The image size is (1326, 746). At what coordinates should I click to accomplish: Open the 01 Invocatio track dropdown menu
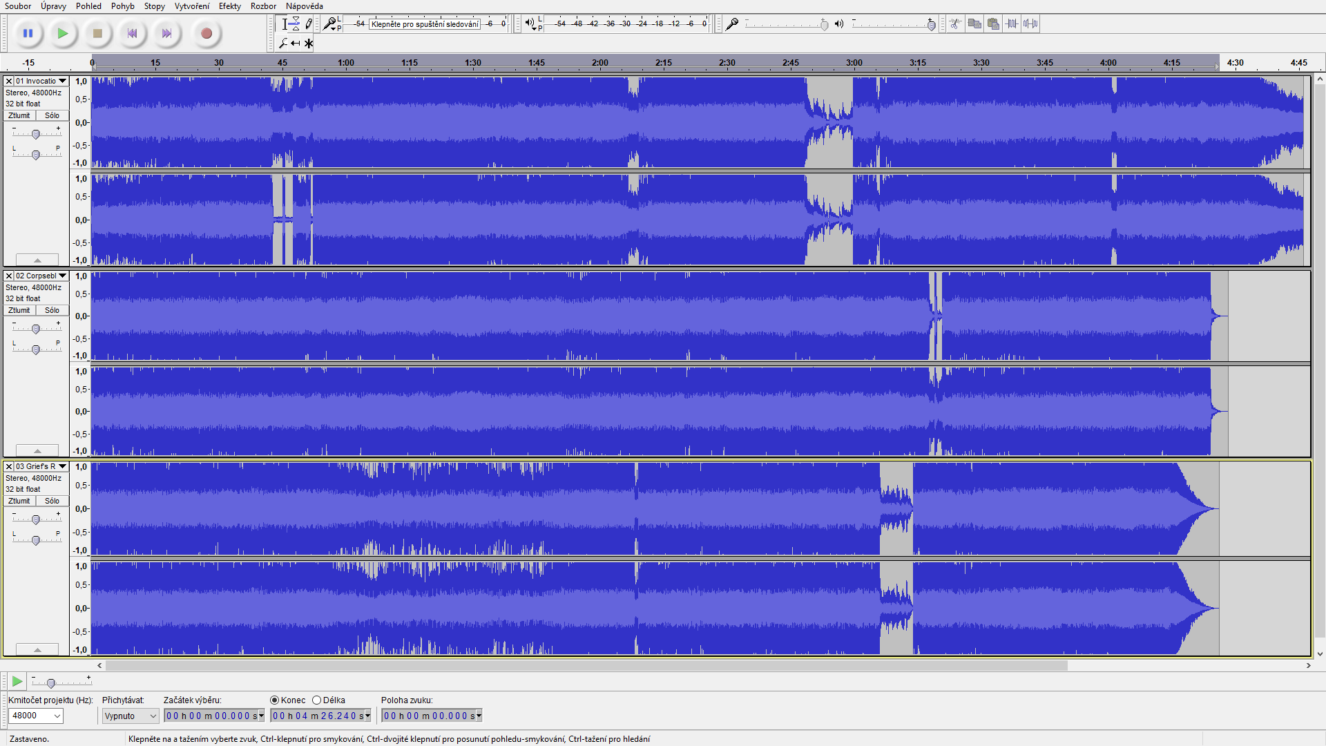coord(62,81)
